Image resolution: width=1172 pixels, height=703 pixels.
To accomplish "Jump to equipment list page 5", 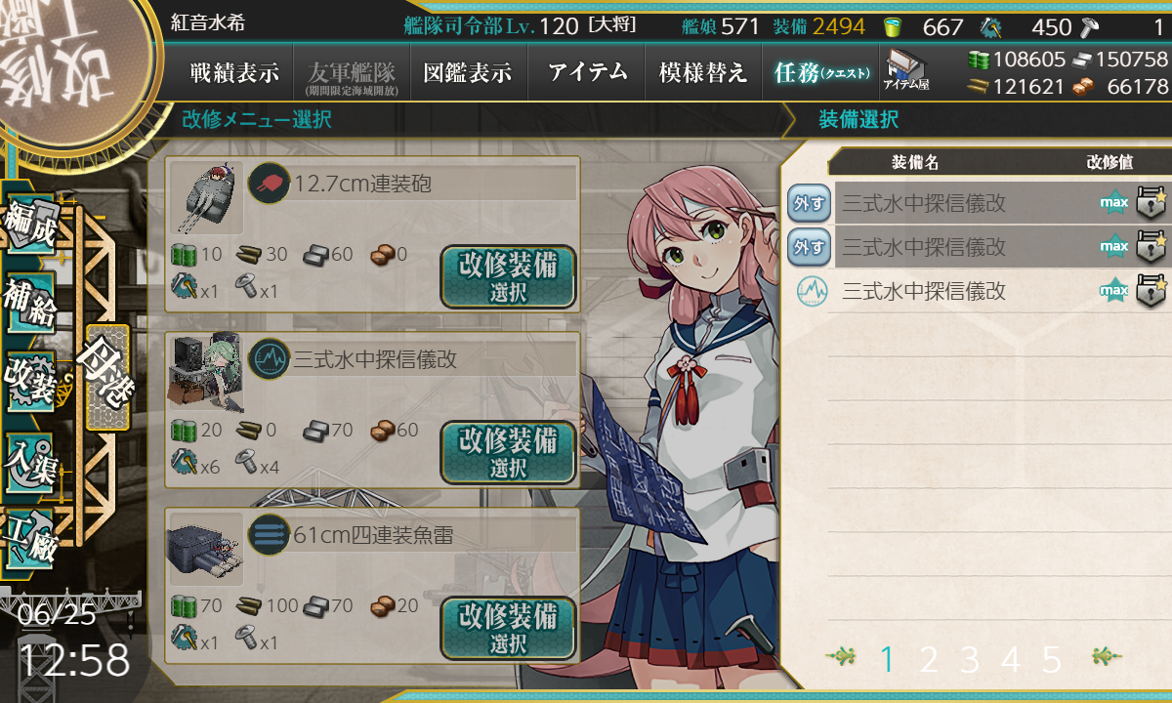I will 1051,660.
